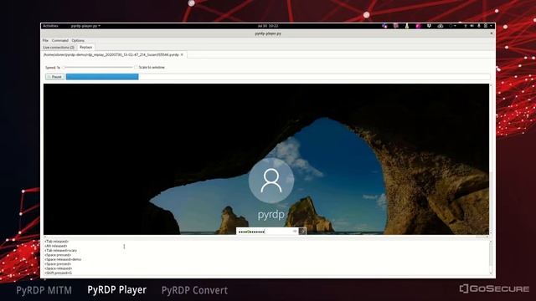This screenshot has width=536, height=301.
Task: Click the keystroke log vertical scrollbar
Action: [491, 258]
